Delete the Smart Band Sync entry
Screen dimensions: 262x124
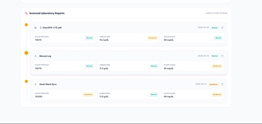coord(222,85)
